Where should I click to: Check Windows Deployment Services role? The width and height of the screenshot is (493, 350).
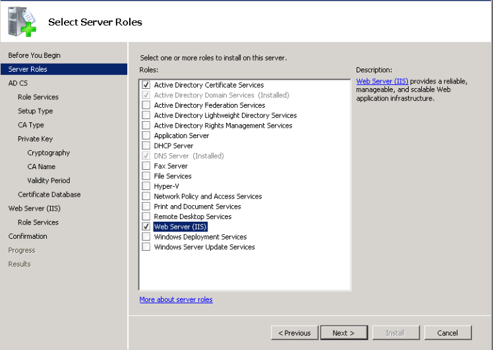146,236
